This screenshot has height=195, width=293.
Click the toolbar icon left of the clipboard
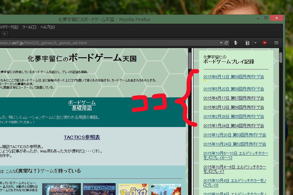236,43
